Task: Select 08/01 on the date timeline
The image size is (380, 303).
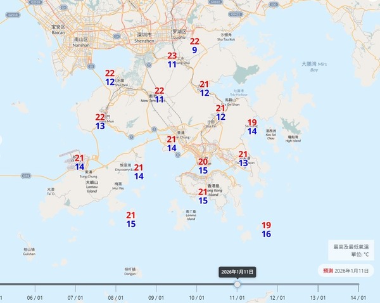Action: click(115, 297)
